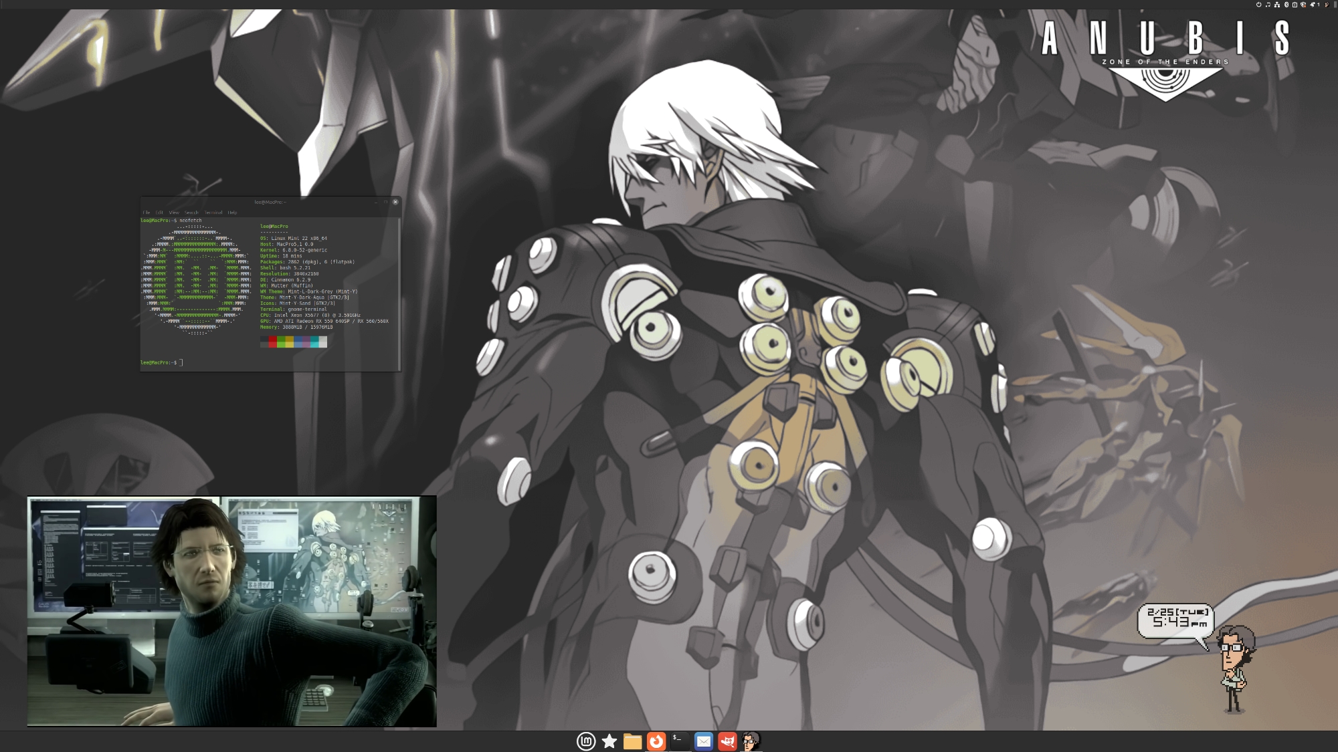The image size is (1338, 752).
Task: Click the star favorites dock icon
Action: (x=609, y=741)
